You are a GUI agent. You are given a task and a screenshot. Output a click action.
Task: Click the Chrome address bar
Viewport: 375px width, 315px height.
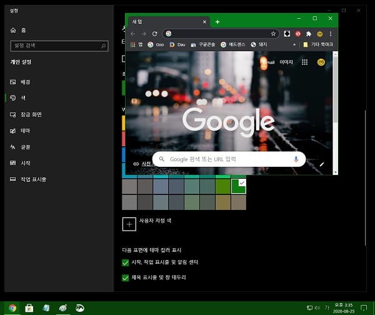221,34
